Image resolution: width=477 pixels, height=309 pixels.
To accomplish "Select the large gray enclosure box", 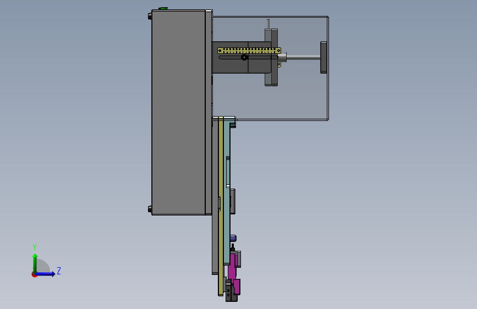I will 178,112.
